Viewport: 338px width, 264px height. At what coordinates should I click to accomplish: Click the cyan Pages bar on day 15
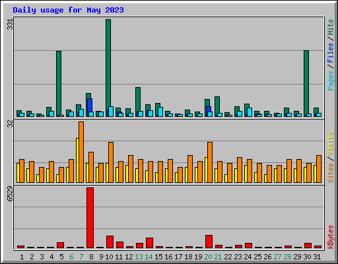(x=160, y=112)
